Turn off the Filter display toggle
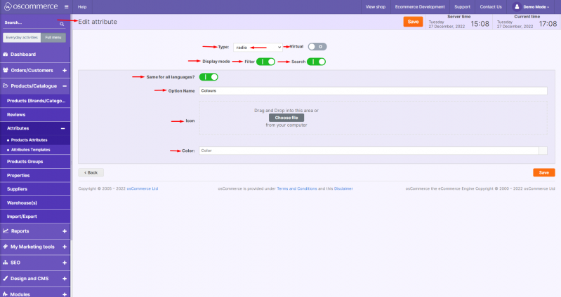Viewport: 561px width, 297px height. (x=265, y=62)
